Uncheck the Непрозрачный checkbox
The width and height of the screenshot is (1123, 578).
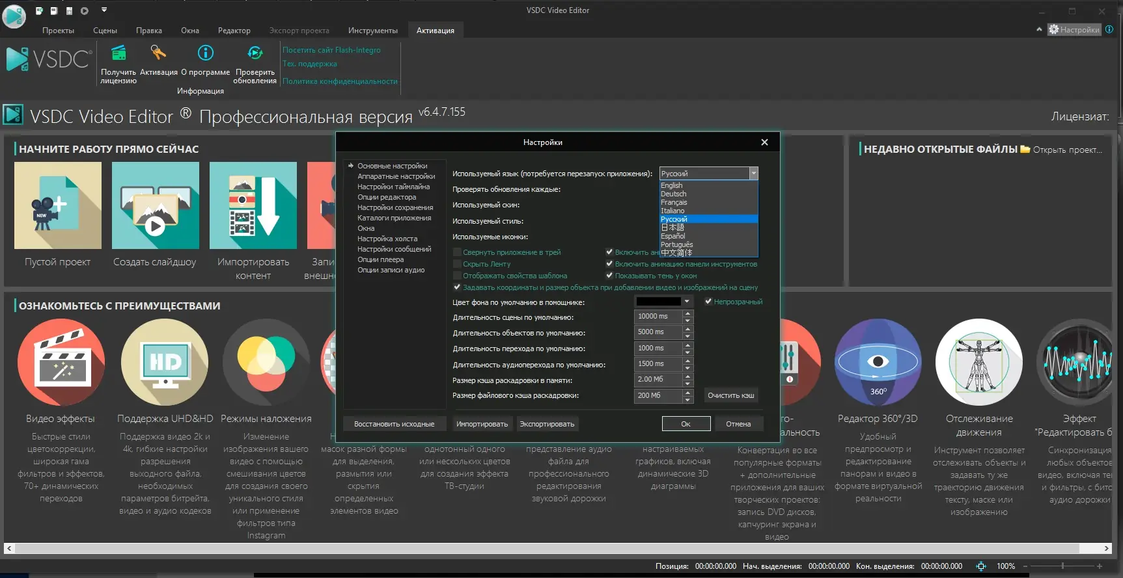708,302
